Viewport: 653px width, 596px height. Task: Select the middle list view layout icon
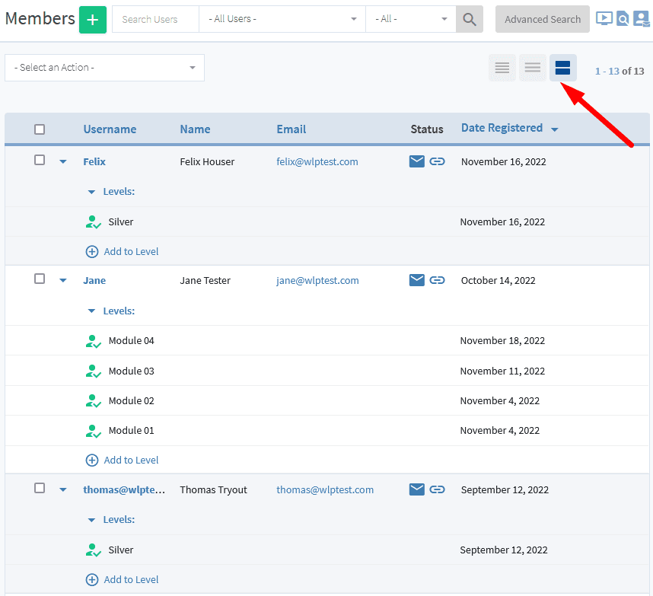532,68
